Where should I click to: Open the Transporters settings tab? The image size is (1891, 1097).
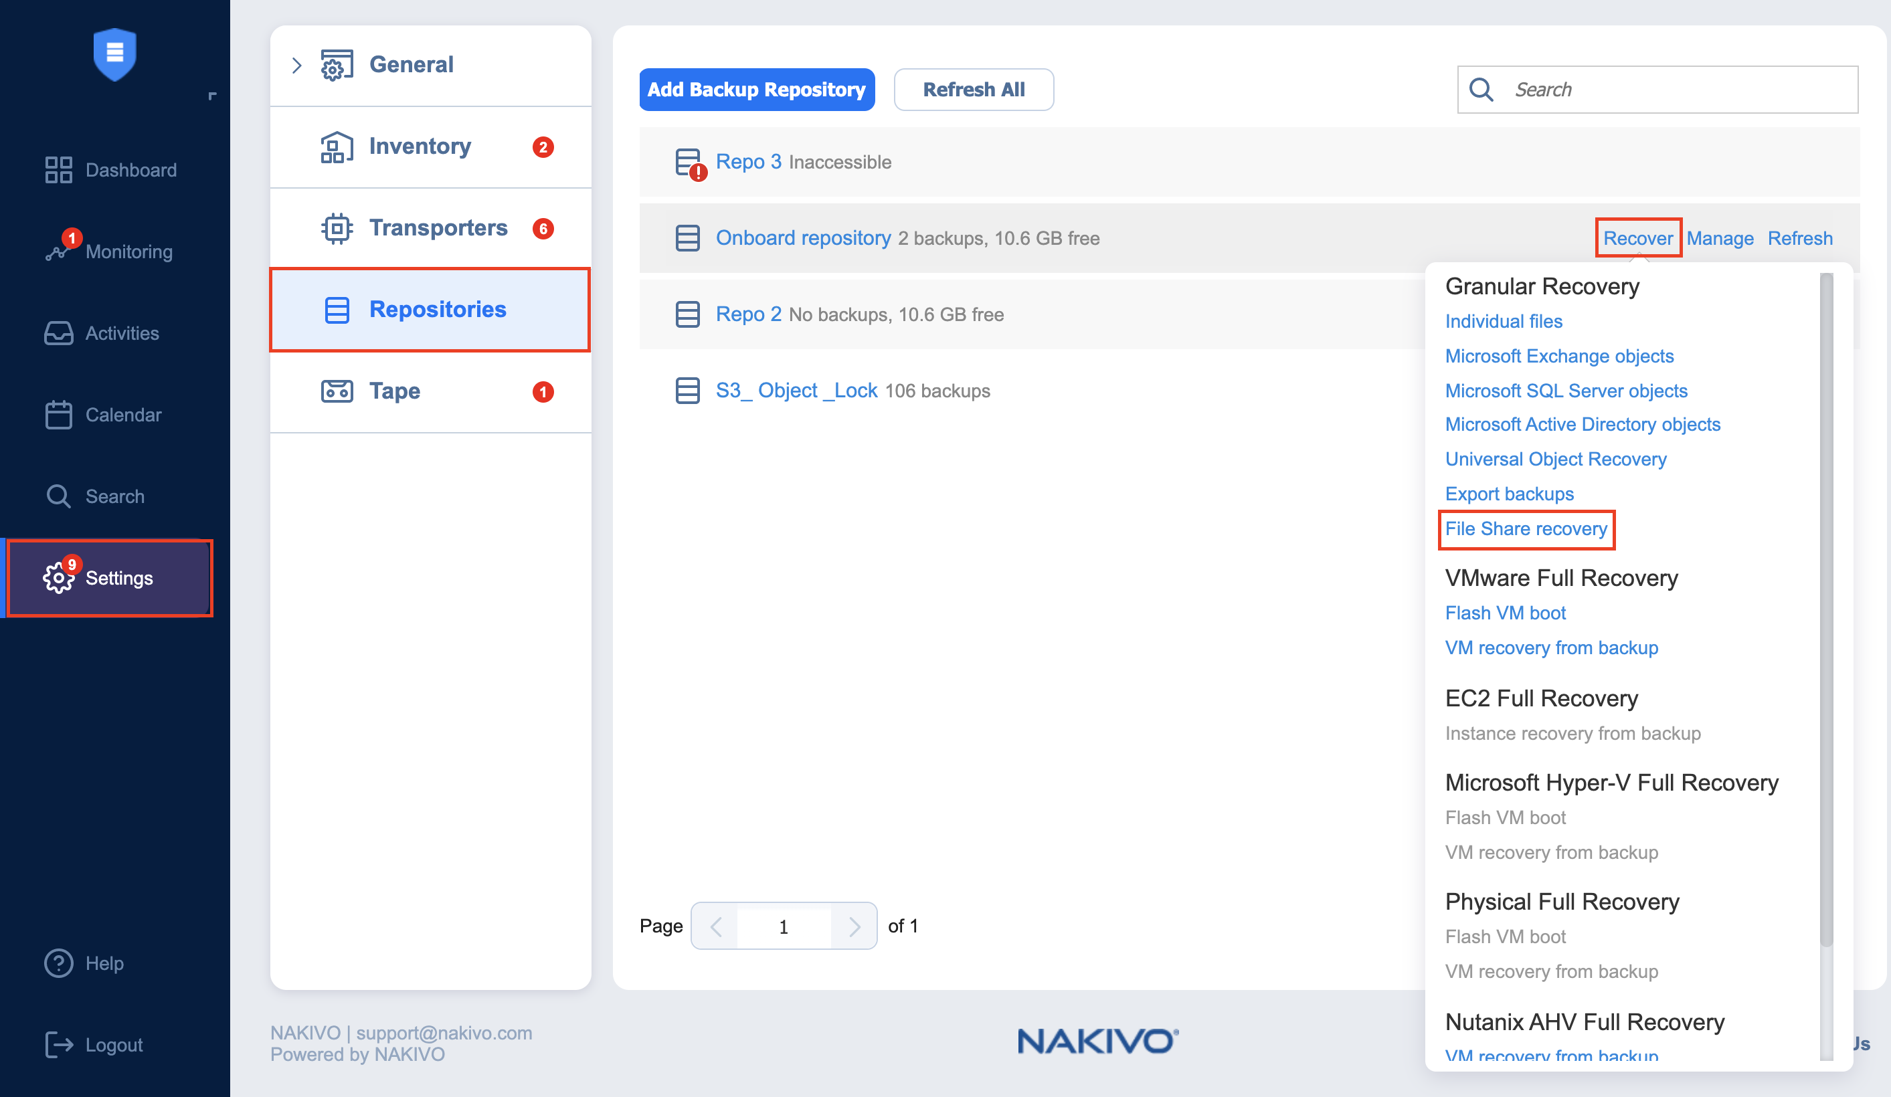coord(431,228)
